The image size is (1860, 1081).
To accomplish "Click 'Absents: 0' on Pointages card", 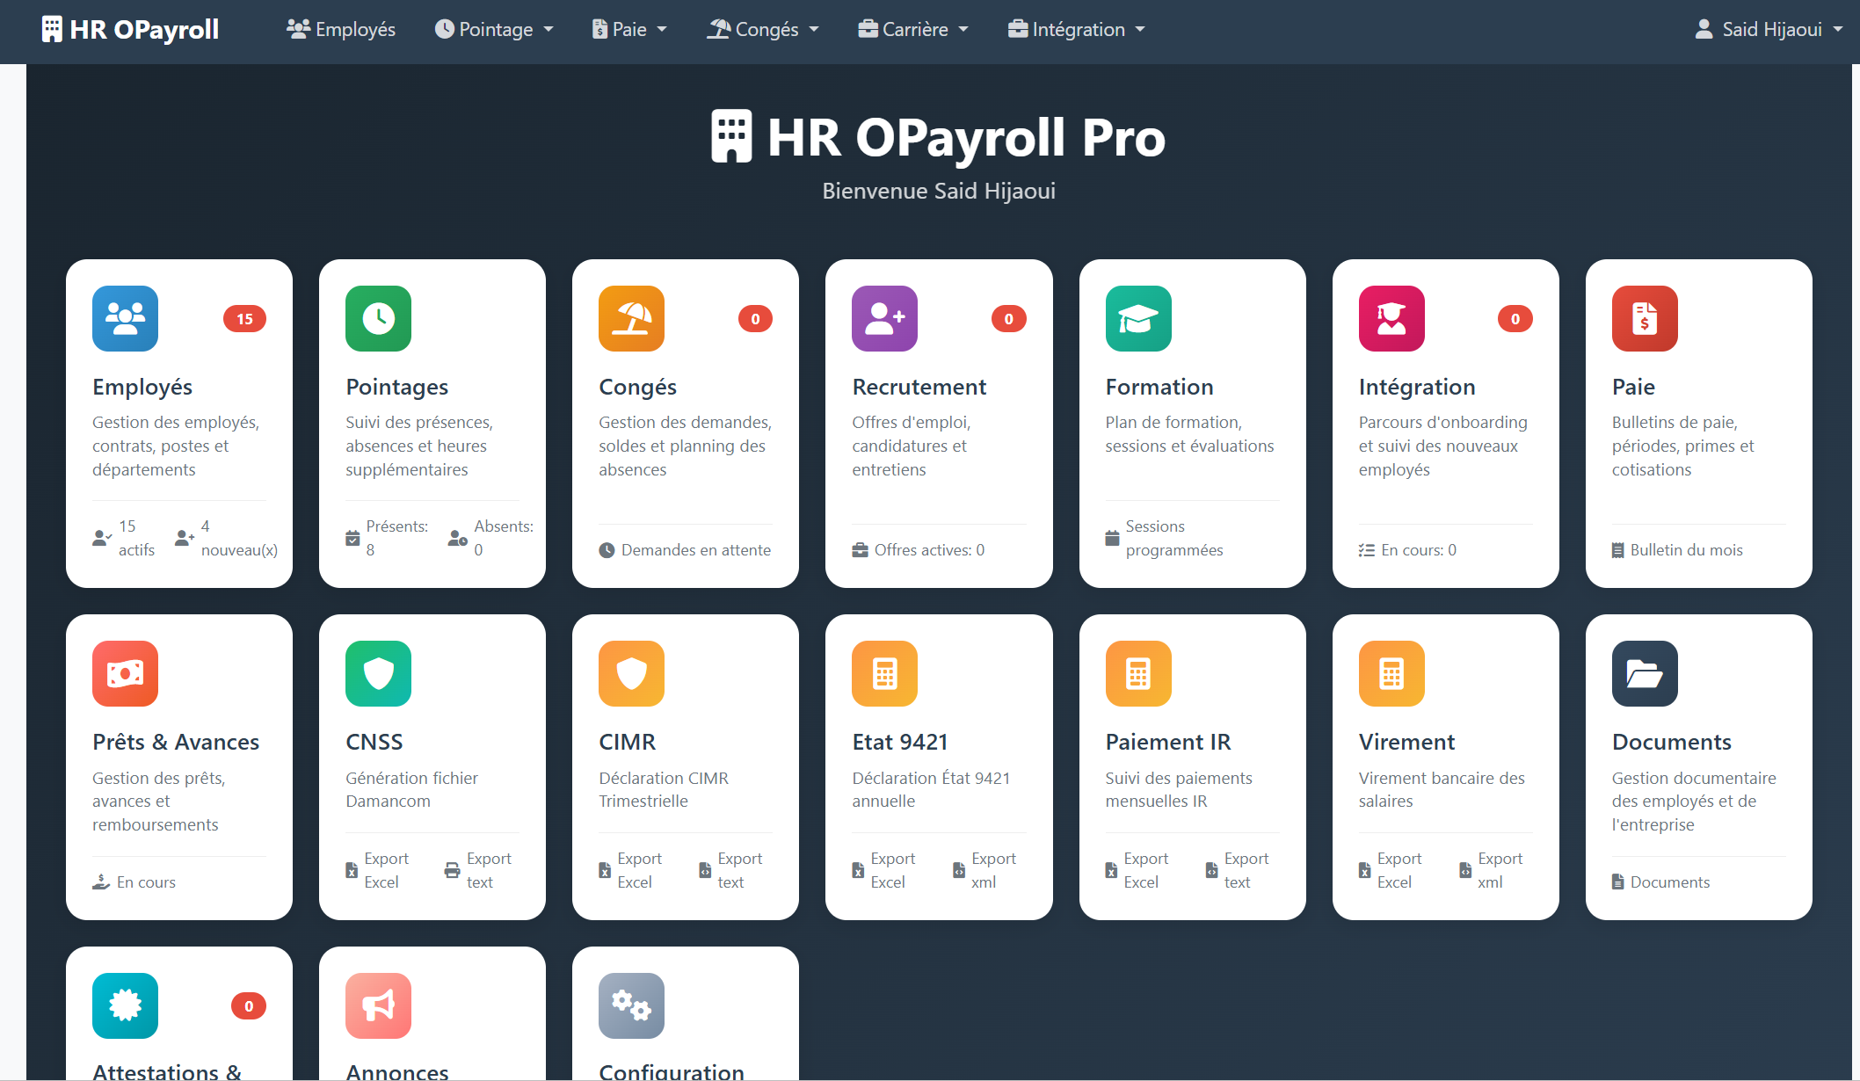I will pyautogui.click(x=490, y=538).
